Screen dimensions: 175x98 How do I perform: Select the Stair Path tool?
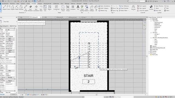(157, 11)
